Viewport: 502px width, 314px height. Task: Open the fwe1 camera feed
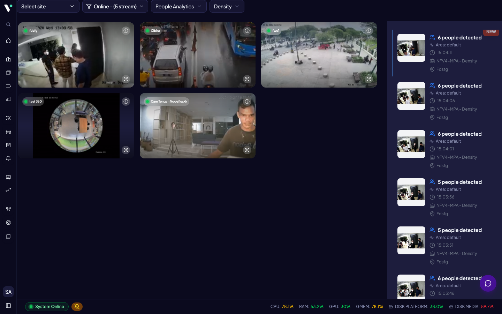point(319,55)
